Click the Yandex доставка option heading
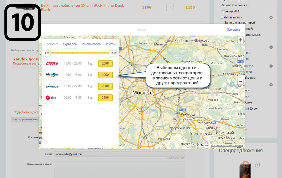This screenshot has height=178, width=282. point(26,59)
